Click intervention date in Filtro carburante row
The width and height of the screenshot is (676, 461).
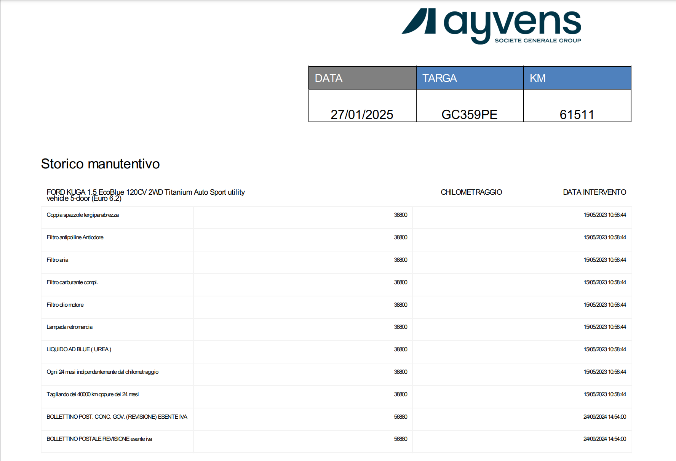[x=605, y=282]
